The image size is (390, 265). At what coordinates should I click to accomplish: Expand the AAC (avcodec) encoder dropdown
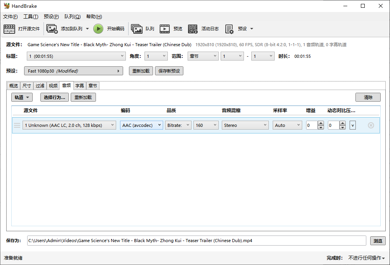pyautogui.click(x=141, y=125)
